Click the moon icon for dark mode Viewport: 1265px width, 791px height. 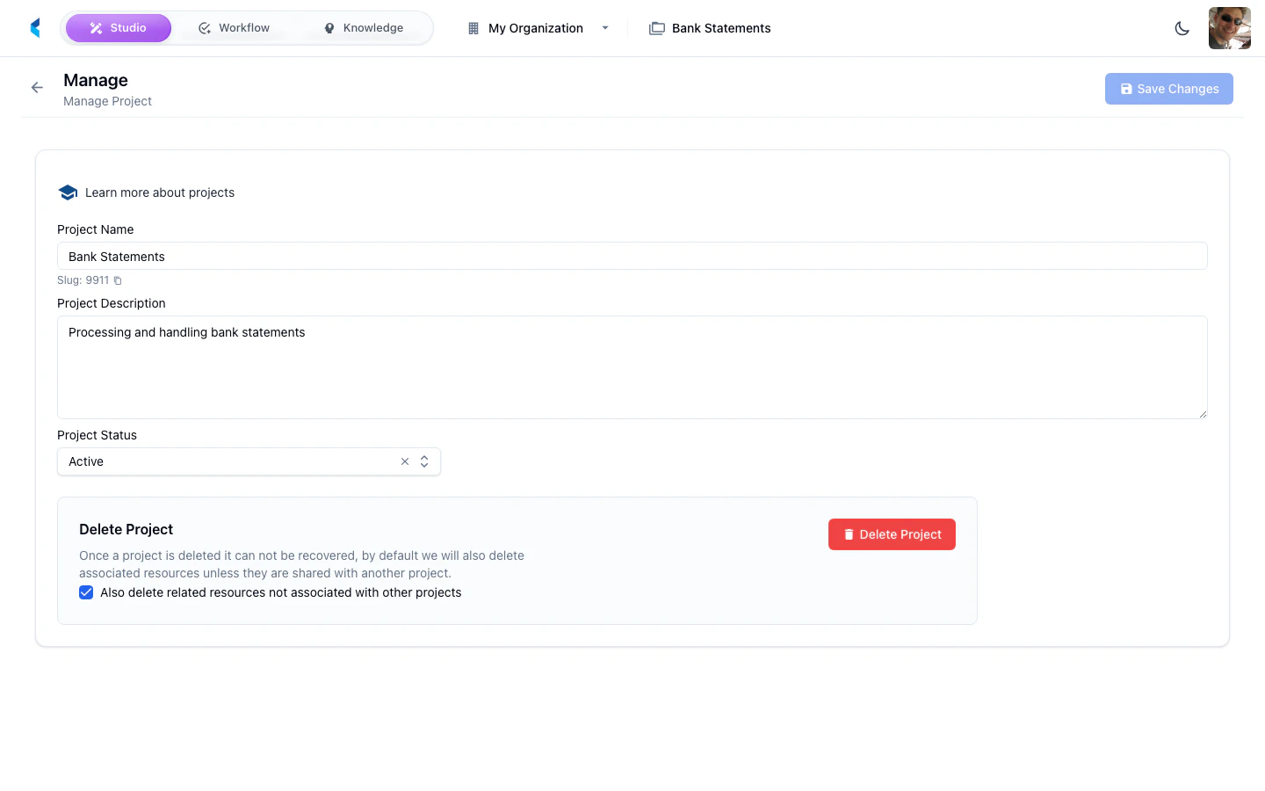(1182, 27)
